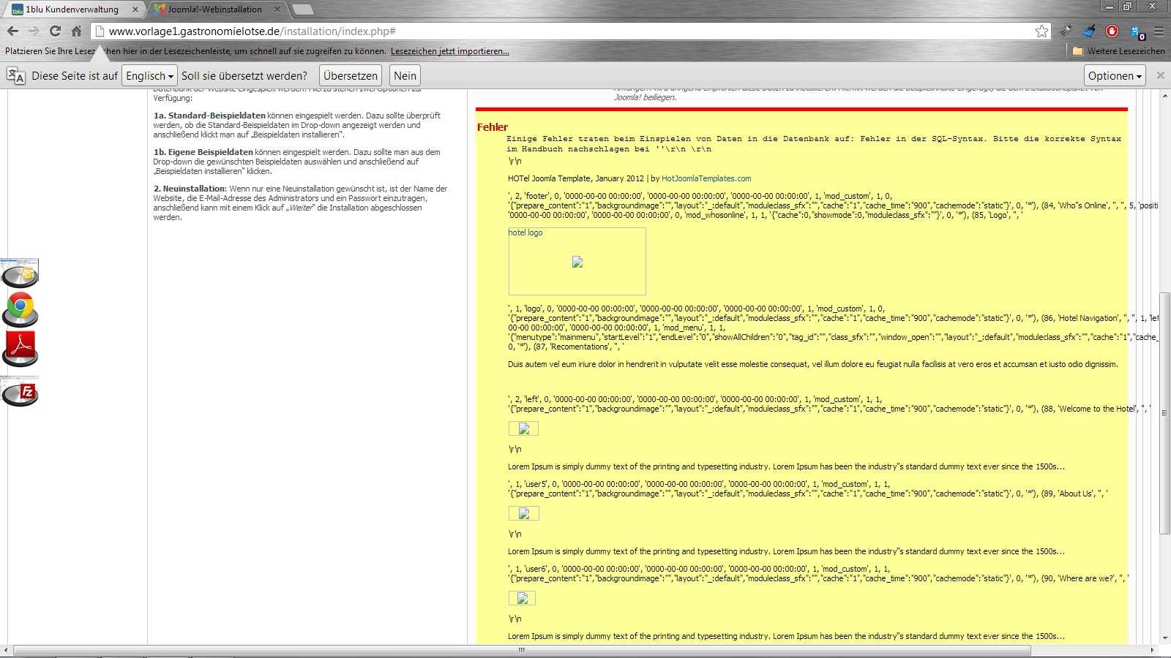Open the bug/beetle extension icon
Screen dimensions: 1171x658
[x=1066, y=31]
